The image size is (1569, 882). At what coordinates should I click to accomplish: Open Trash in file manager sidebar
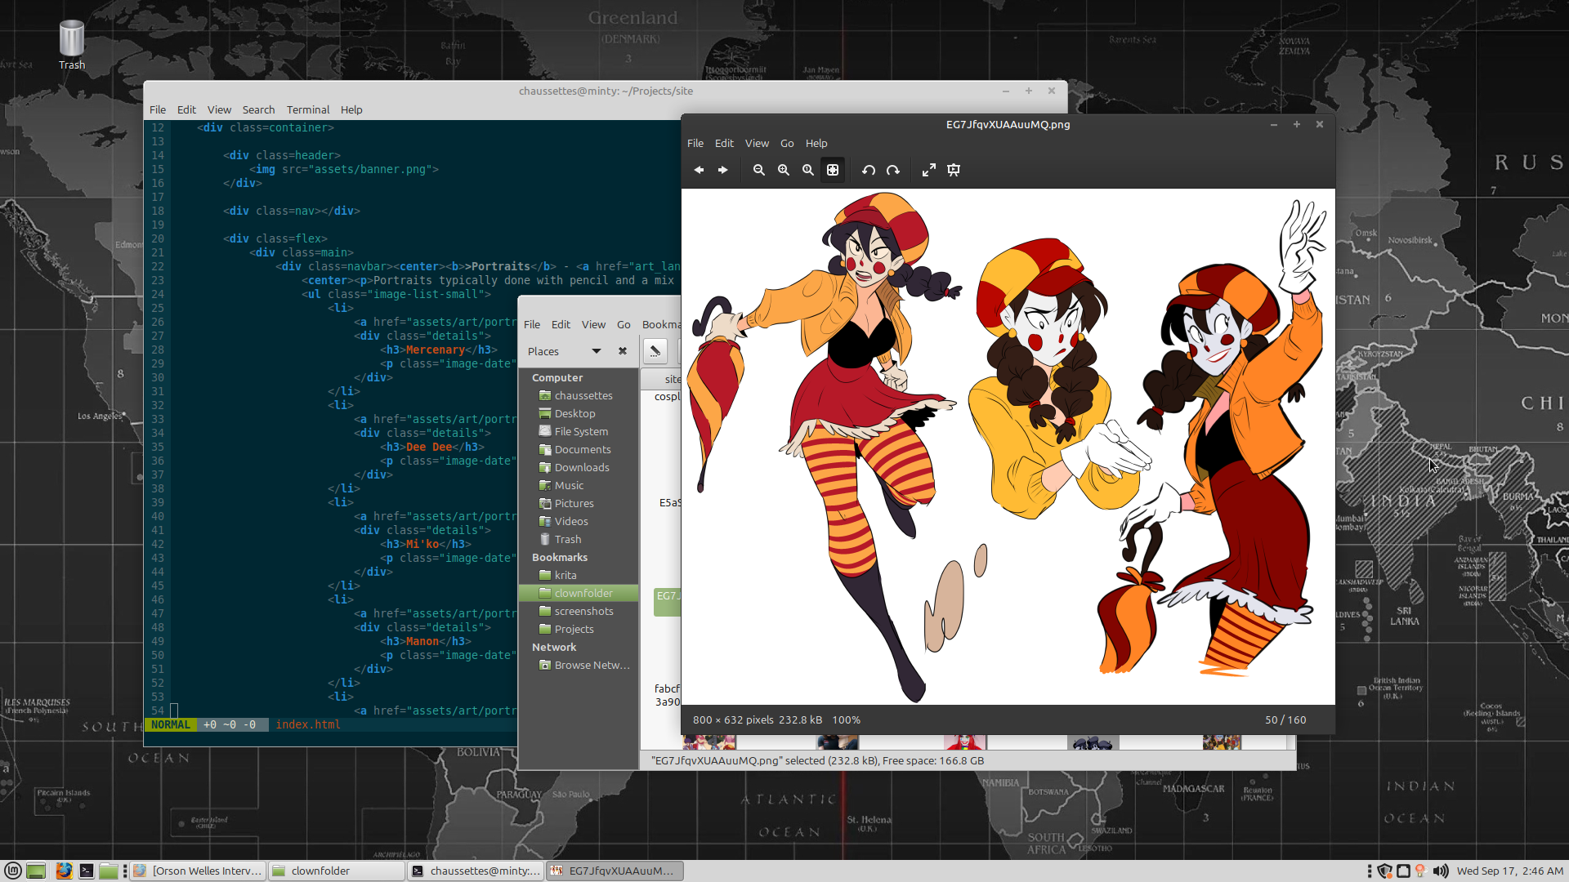tap(579, 539)
